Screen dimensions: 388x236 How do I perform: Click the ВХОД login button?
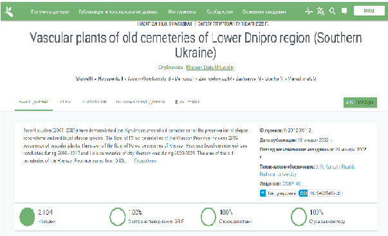pos(369,11)
